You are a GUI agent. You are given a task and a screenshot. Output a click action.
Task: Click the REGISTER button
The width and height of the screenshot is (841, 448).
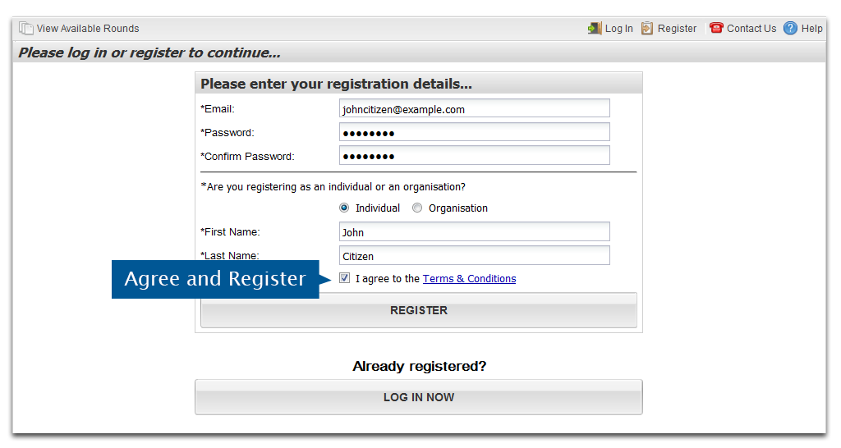coord(418,310)
